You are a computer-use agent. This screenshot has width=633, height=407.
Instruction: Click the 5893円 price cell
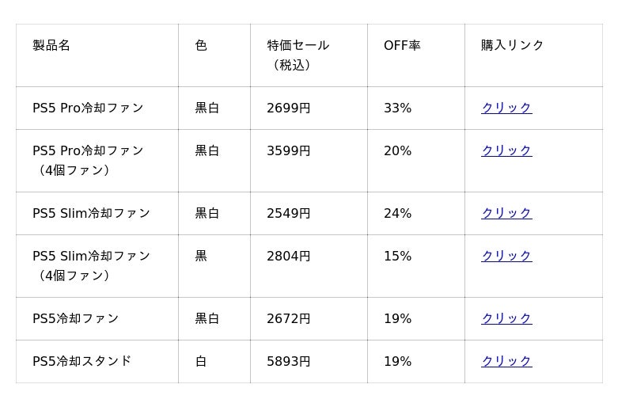tap(289, 361)
